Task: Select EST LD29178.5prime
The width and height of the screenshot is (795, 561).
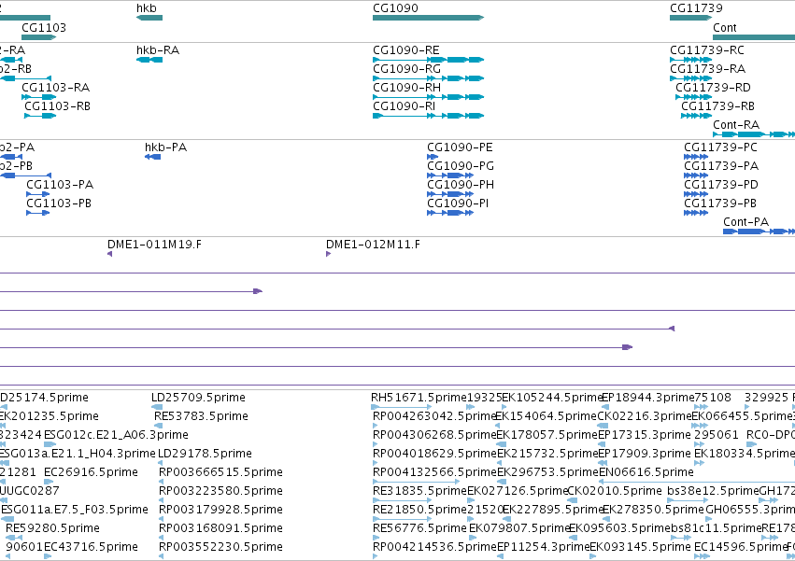Action: 161,463
